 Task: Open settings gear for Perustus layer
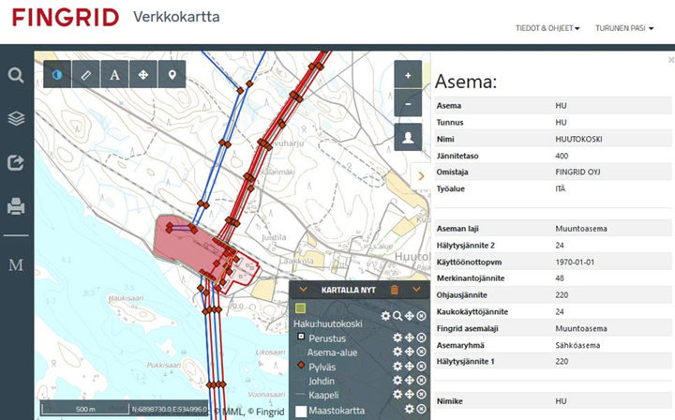point(397,337)
